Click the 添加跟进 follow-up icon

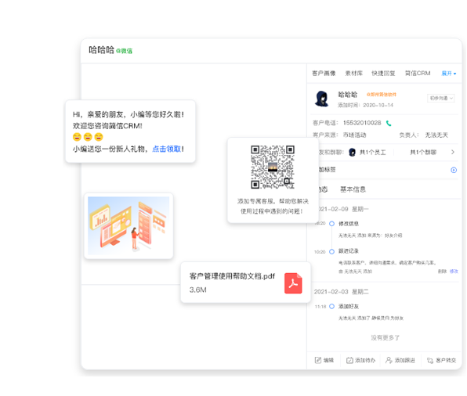[389, 360]
